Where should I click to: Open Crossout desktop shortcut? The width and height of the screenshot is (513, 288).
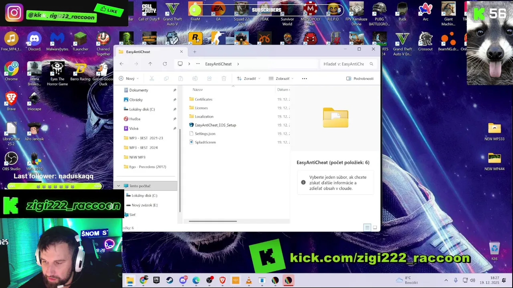point(425,41)
